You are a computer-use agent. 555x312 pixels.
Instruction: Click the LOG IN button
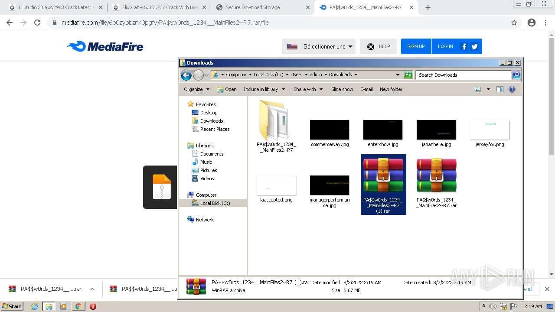[x=445, y=46]
